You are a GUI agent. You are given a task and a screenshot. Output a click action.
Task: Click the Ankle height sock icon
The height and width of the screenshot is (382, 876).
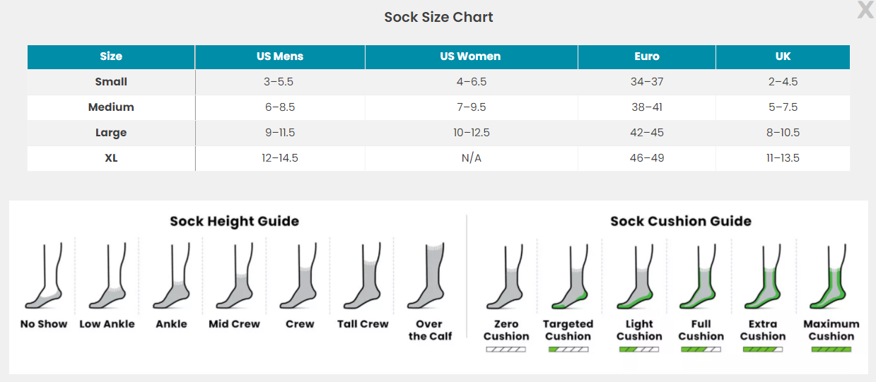tap(172, 279)
